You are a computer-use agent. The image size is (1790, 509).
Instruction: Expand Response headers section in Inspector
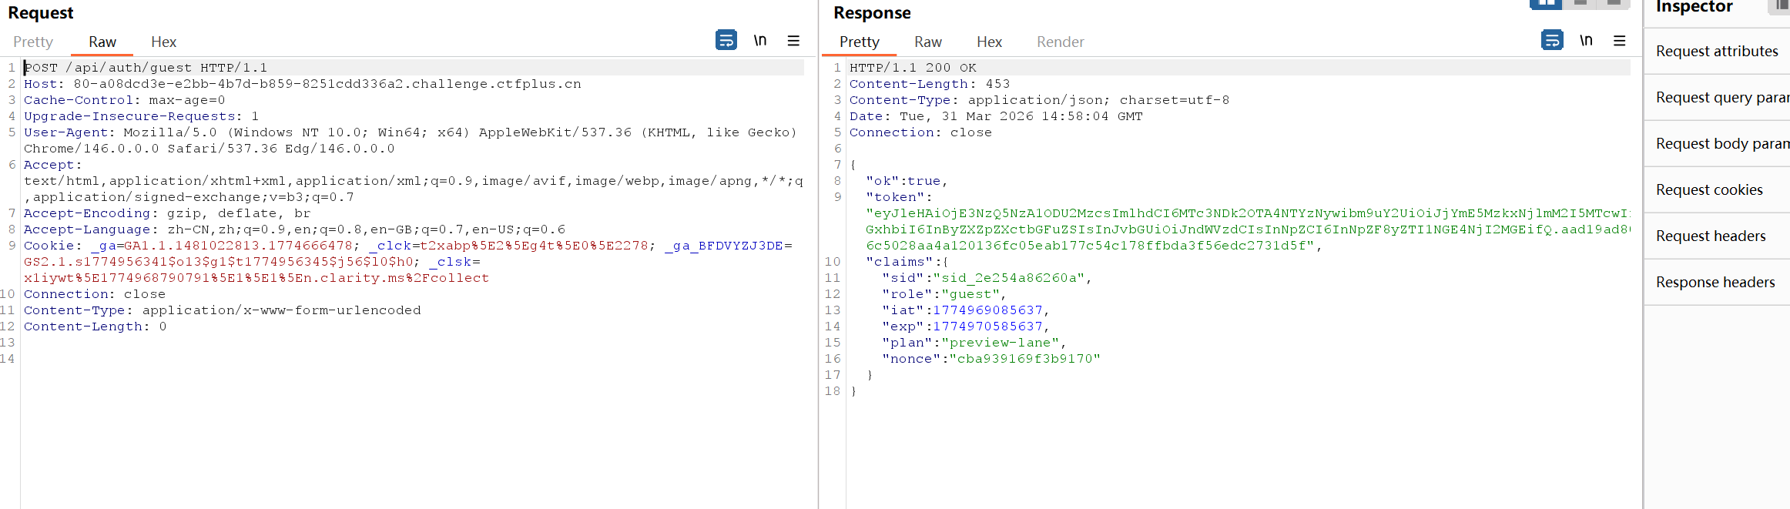click(x=1715, y=283)
